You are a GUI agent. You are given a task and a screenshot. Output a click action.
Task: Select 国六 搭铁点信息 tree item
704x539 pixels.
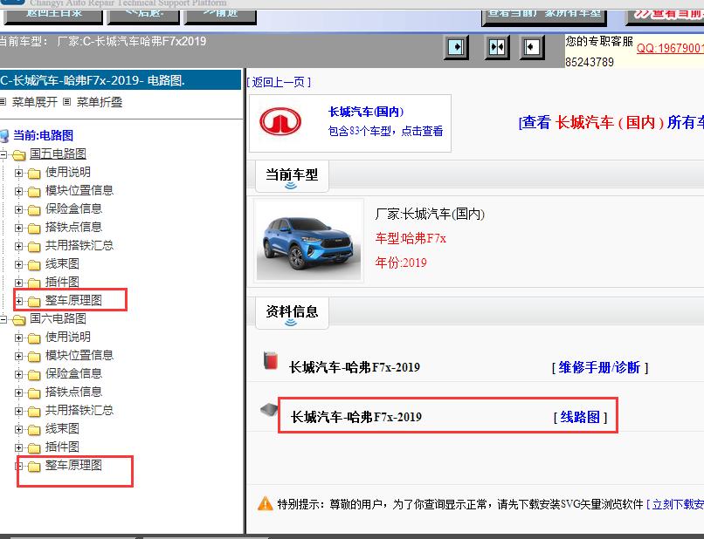(x=73, y=392)
